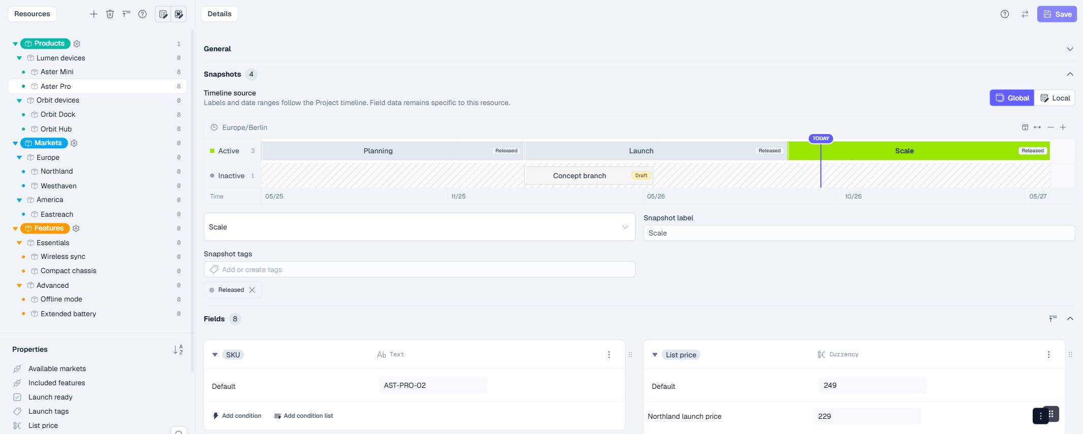The height and width of the screenshot is (434, 1083).
Task: Add a new resource with the plus icon
Action: click(94, 14)
